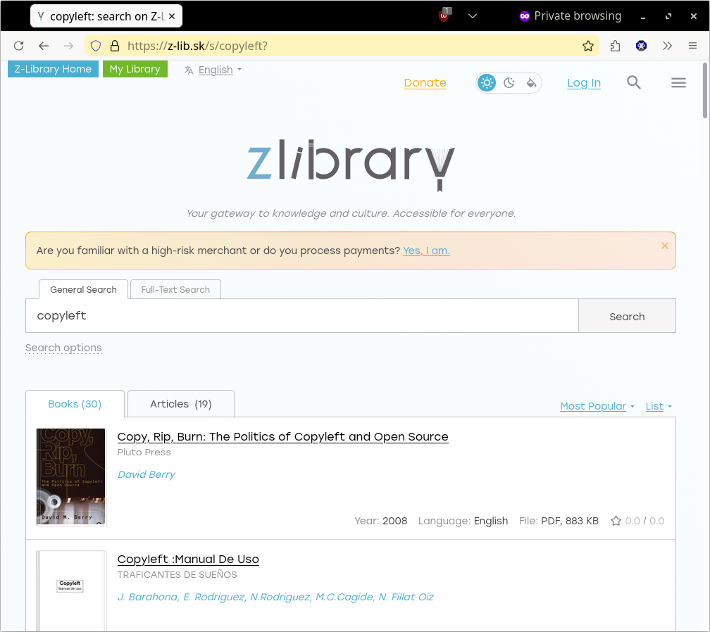Go back using the browser back arrow

point(44,46)
